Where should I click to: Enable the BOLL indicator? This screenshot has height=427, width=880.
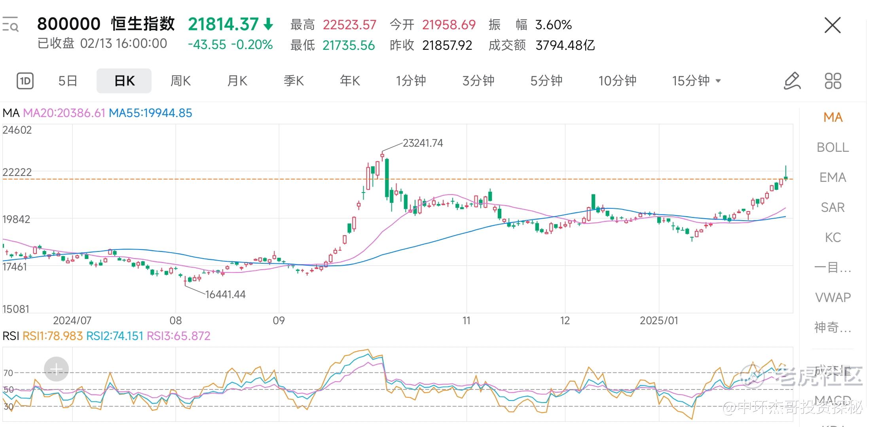pos(833,147)
